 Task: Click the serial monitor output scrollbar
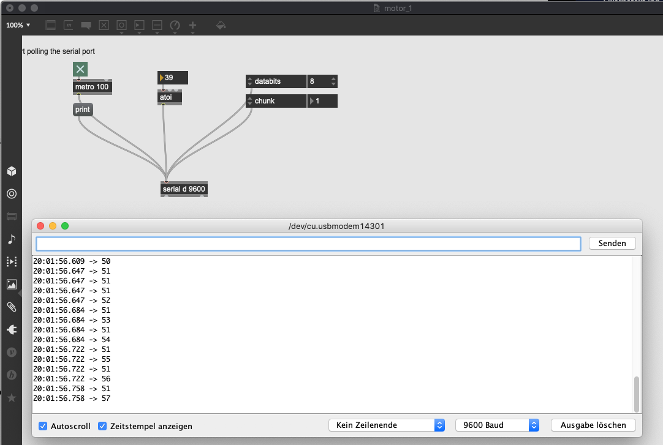pos(637,394)
